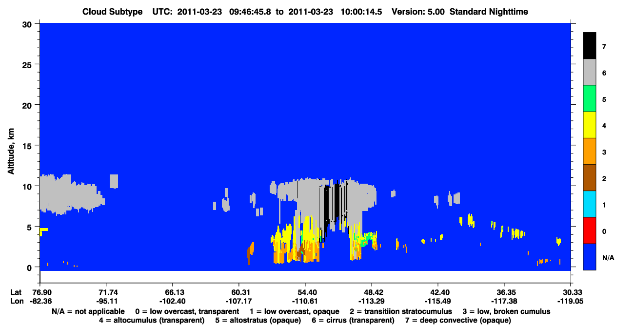
Task: Click longitude value '-115.49'
Action: (438, 301)
